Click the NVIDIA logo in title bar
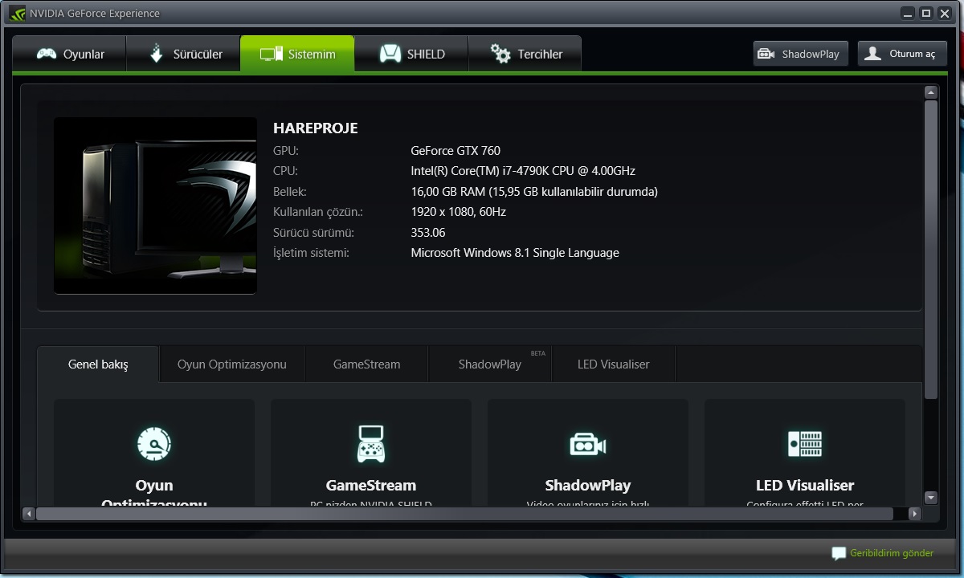This screenshot has height=578, width=964. tap(18, 13)
